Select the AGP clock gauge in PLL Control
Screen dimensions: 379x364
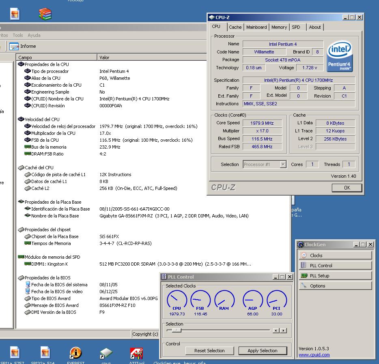(253, 300)
